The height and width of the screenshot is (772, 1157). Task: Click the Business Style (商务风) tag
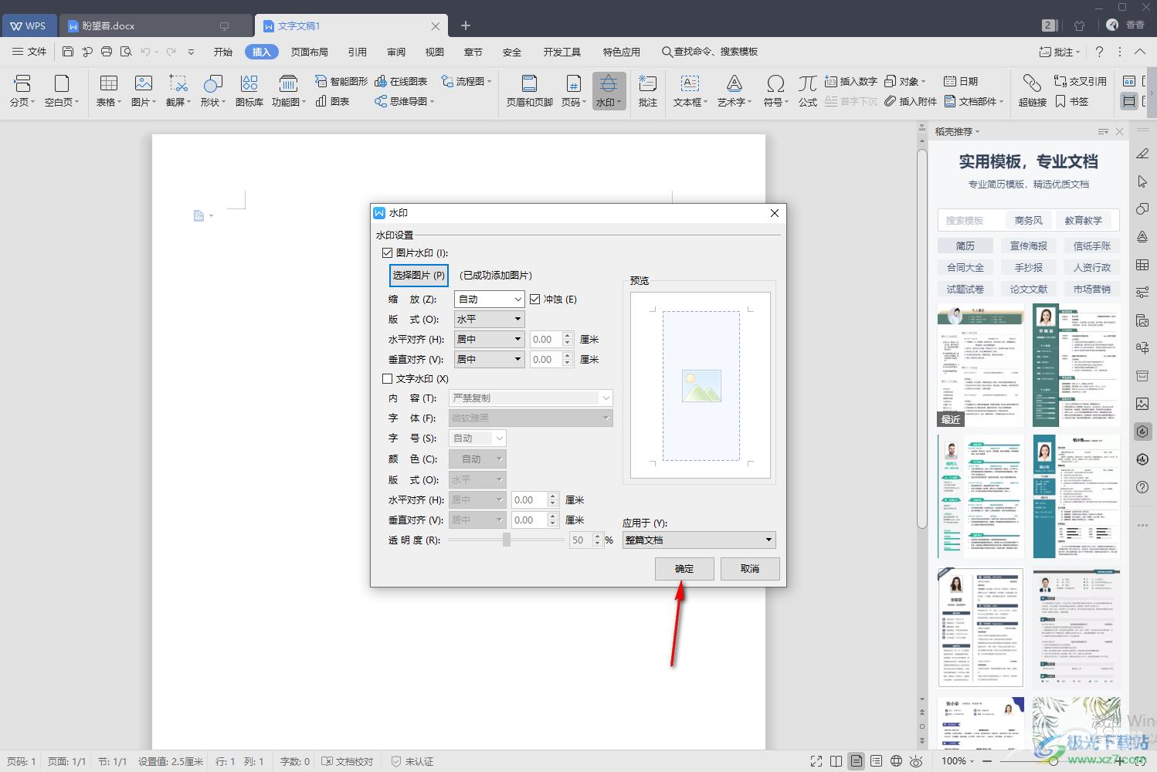pos(1028,220)
